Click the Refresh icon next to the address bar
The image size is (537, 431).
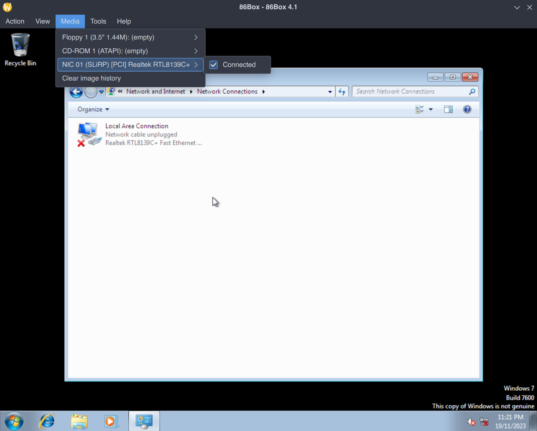click(x=341, y=91)
